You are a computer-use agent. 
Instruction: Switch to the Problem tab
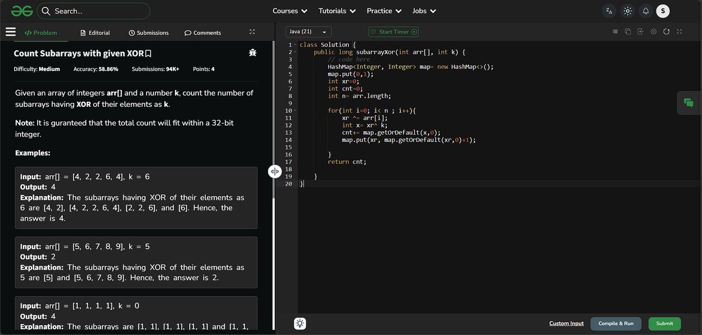tap(40, 33)
